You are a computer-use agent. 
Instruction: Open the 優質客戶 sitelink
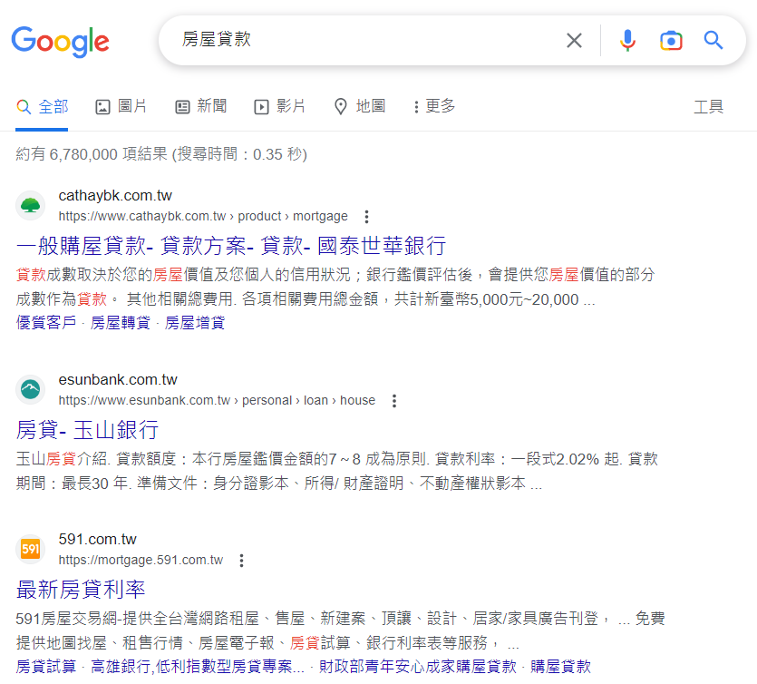click(x=46, y=323)
